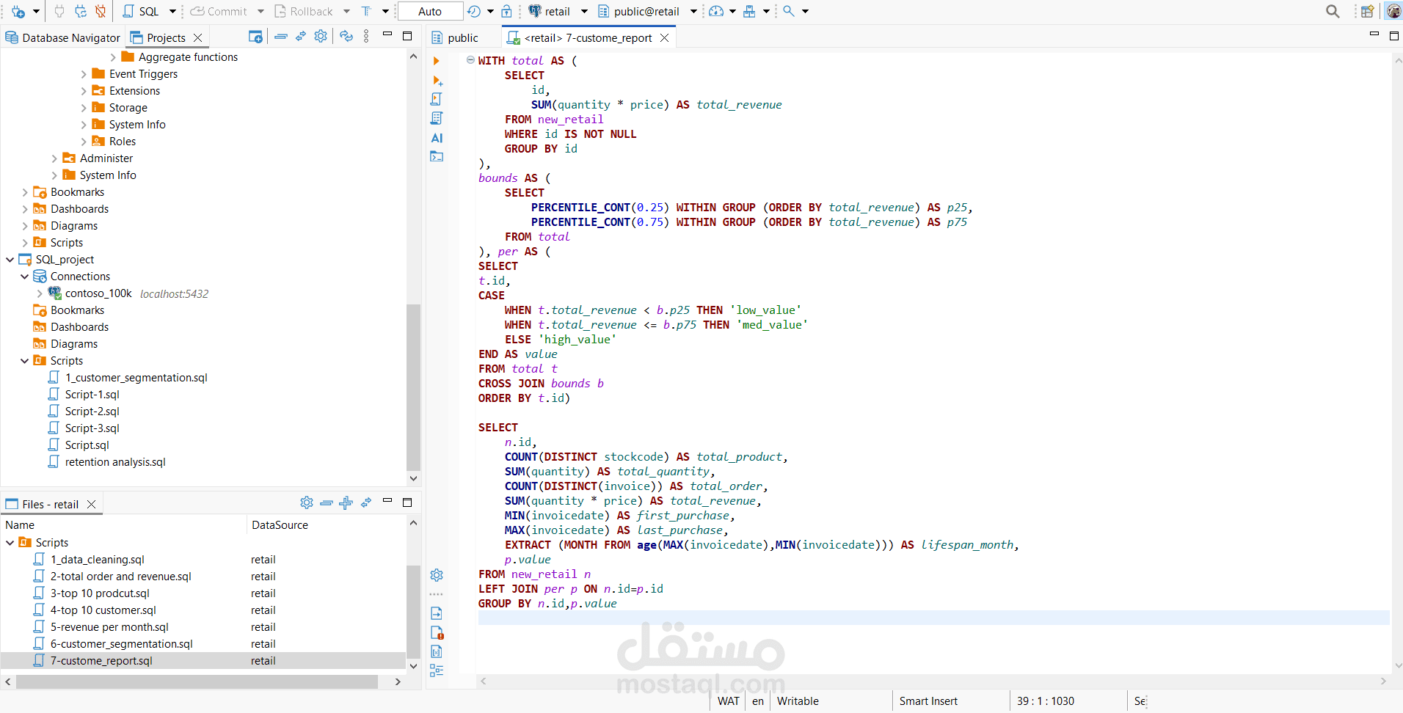Open the AI assistant icon
This screenshot has width=1403, height=713.
[x=437, y=137]
